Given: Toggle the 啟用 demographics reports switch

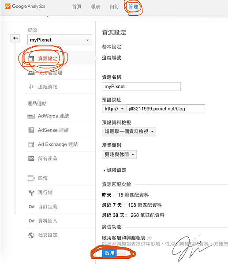Looking at the screenshot, I should [x=114, y=253].
